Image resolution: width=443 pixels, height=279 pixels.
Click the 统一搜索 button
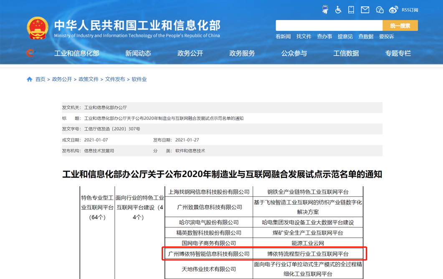pos(400,25)
